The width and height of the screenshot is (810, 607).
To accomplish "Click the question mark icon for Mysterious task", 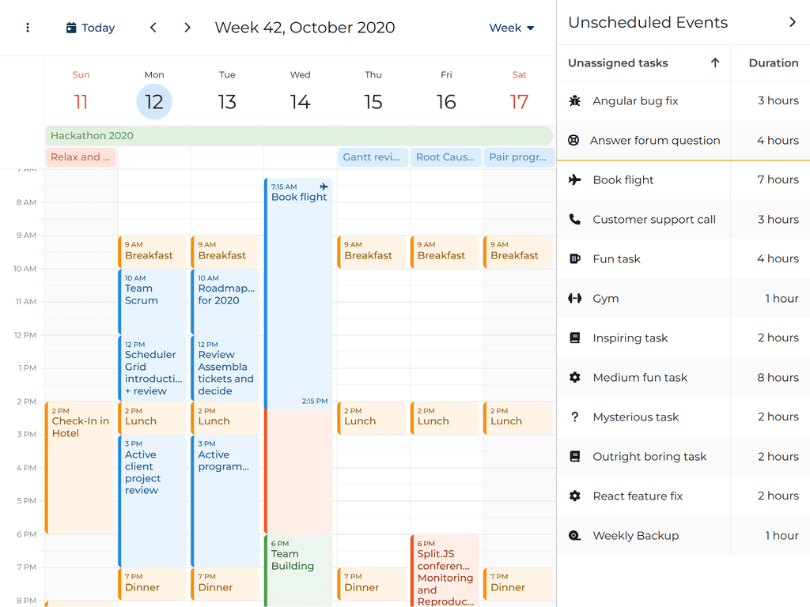I will 575,417.
